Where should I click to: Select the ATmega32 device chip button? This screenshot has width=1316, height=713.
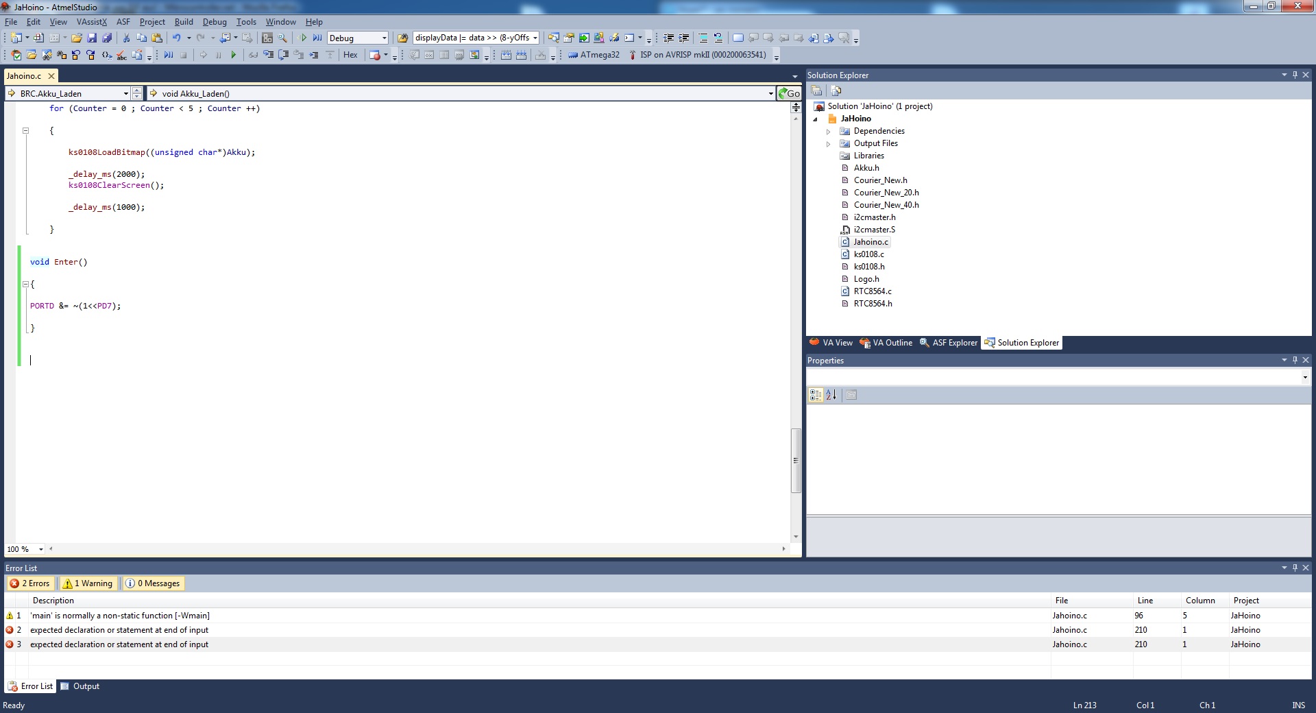594,56
